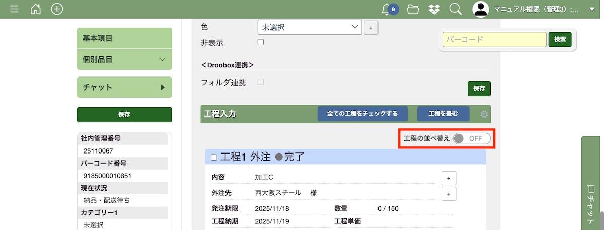The height and width of the screenshot is (230, 604).
Task: Click the circled plus add icon
Action: tap(57, 9)
